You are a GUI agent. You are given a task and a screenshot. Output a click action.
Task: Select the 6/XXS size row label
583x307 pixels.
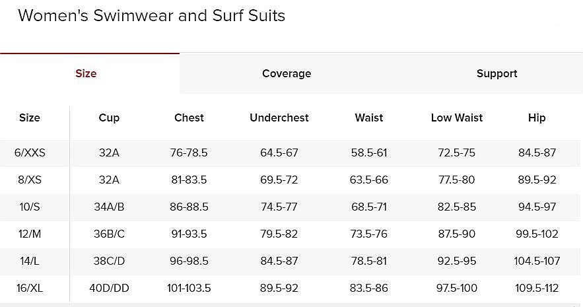point(30,153)
